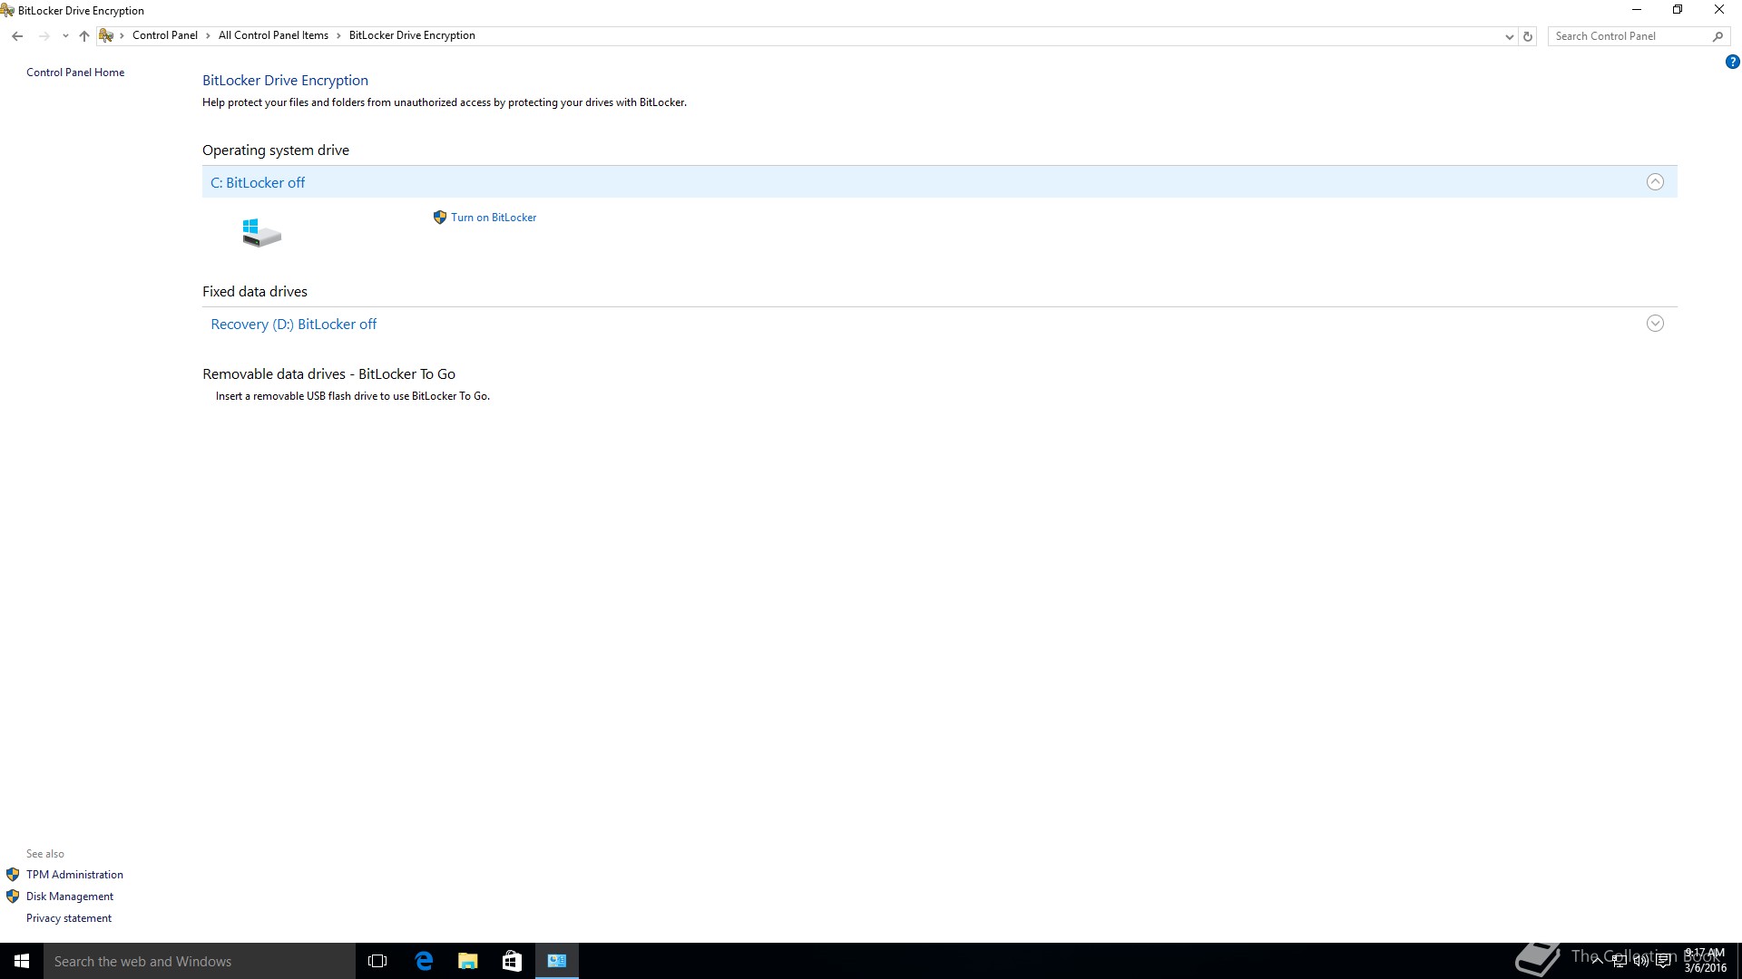The height and width of the screenshot is (979, 1742).
Task: Open the Store from the taskbar
Action: point(512,961)
